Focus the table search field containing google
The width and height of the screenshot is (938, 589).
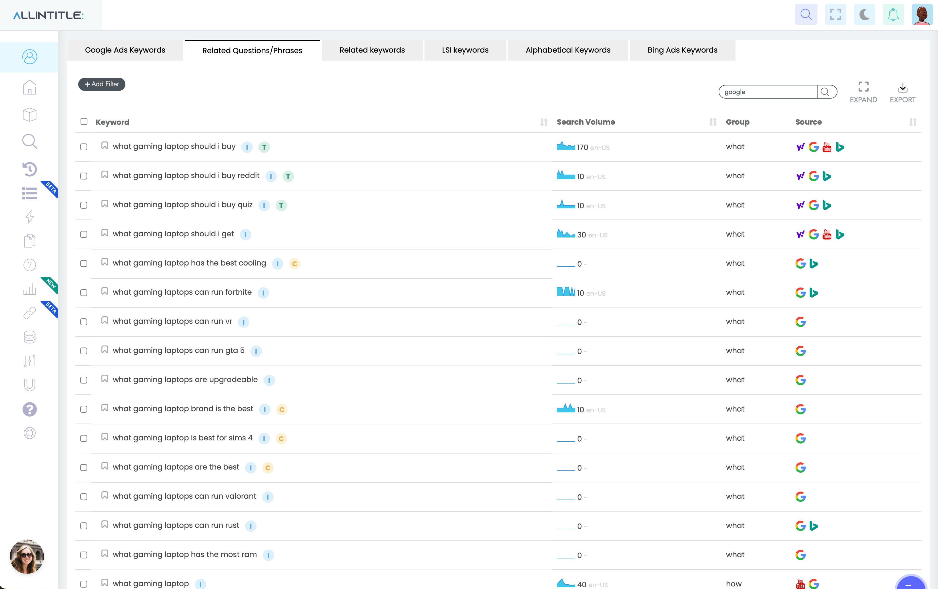pos(768,92)
